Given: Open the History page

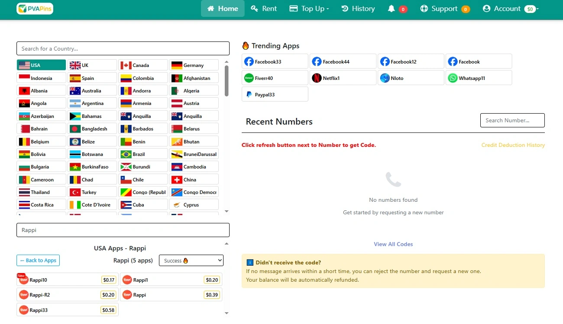Looking at the screenshot, I should (358, 9).
